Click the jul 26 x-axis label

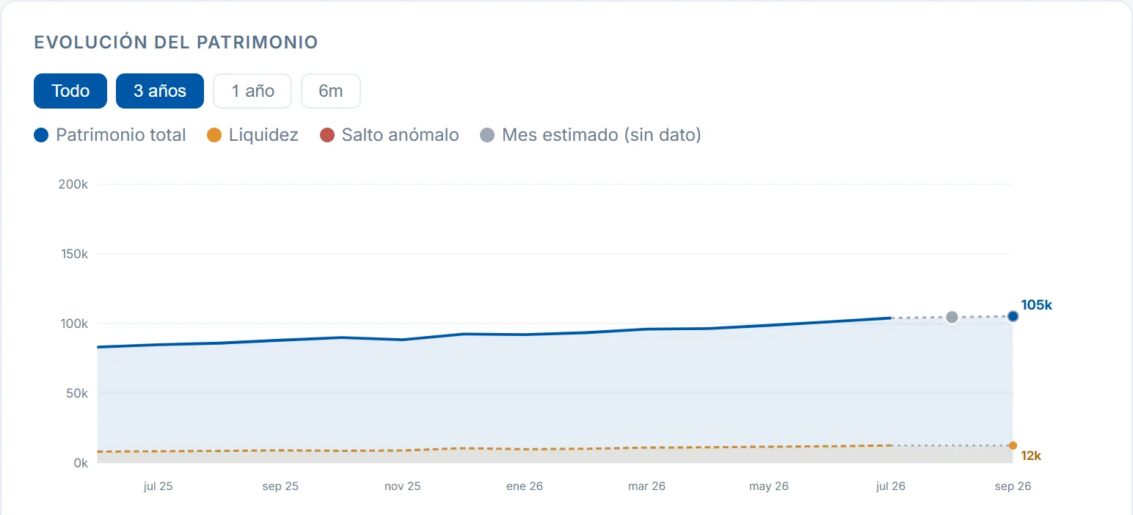point(891,486)
